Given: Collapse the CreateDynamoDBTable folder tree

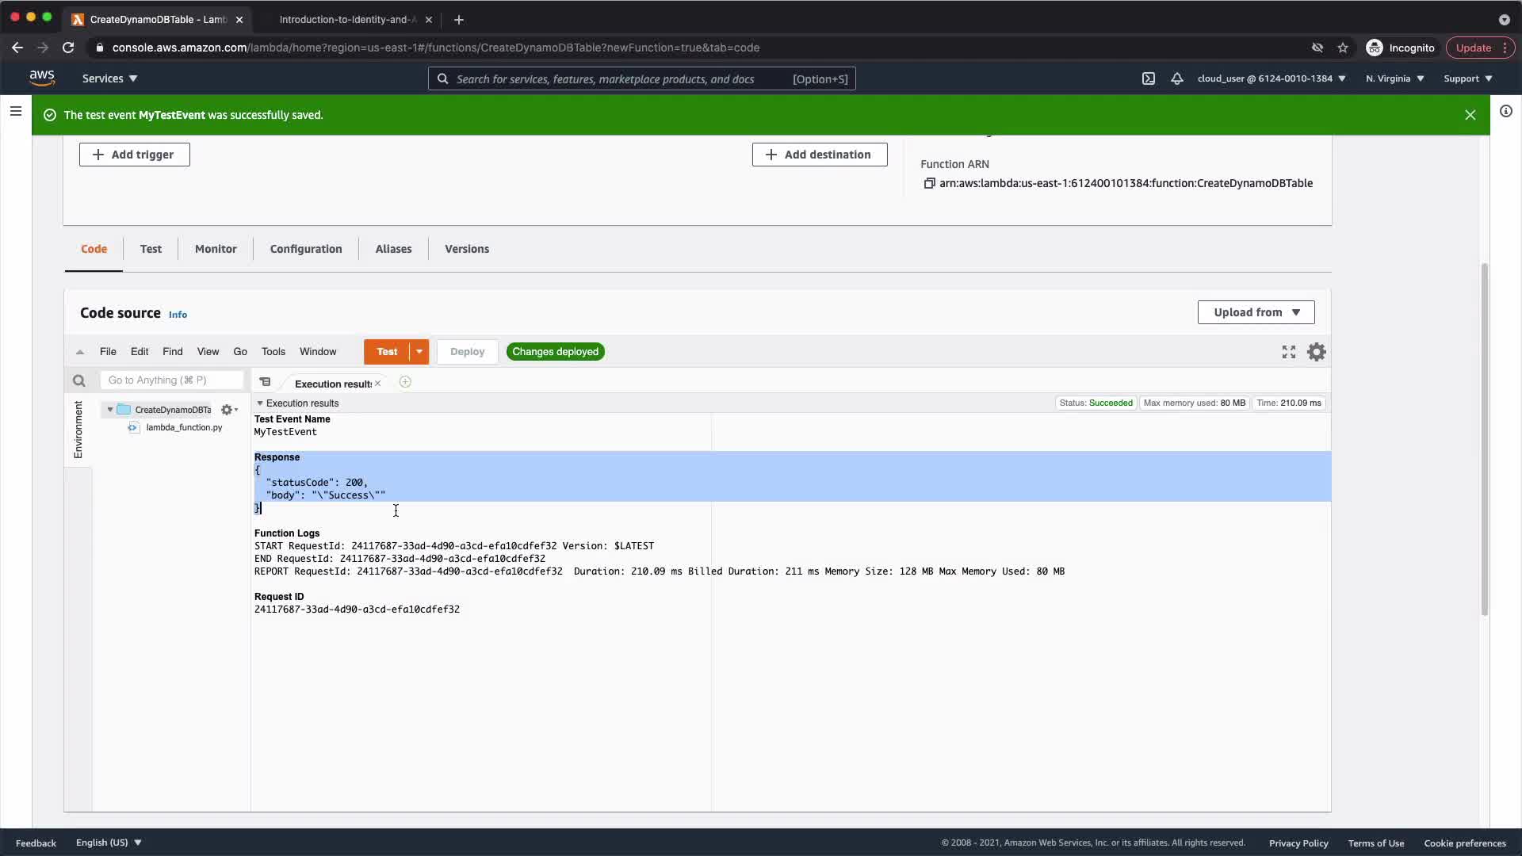Looking at the screenshot, I should tap(110, 410).
